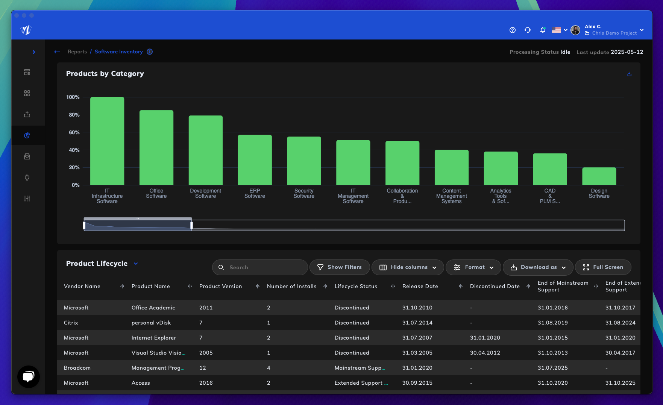This screenshot has width=663, height=405.
Task: Open the sliders settings sidebar icon
Action: pyautogui.click(x=27, y=199)
